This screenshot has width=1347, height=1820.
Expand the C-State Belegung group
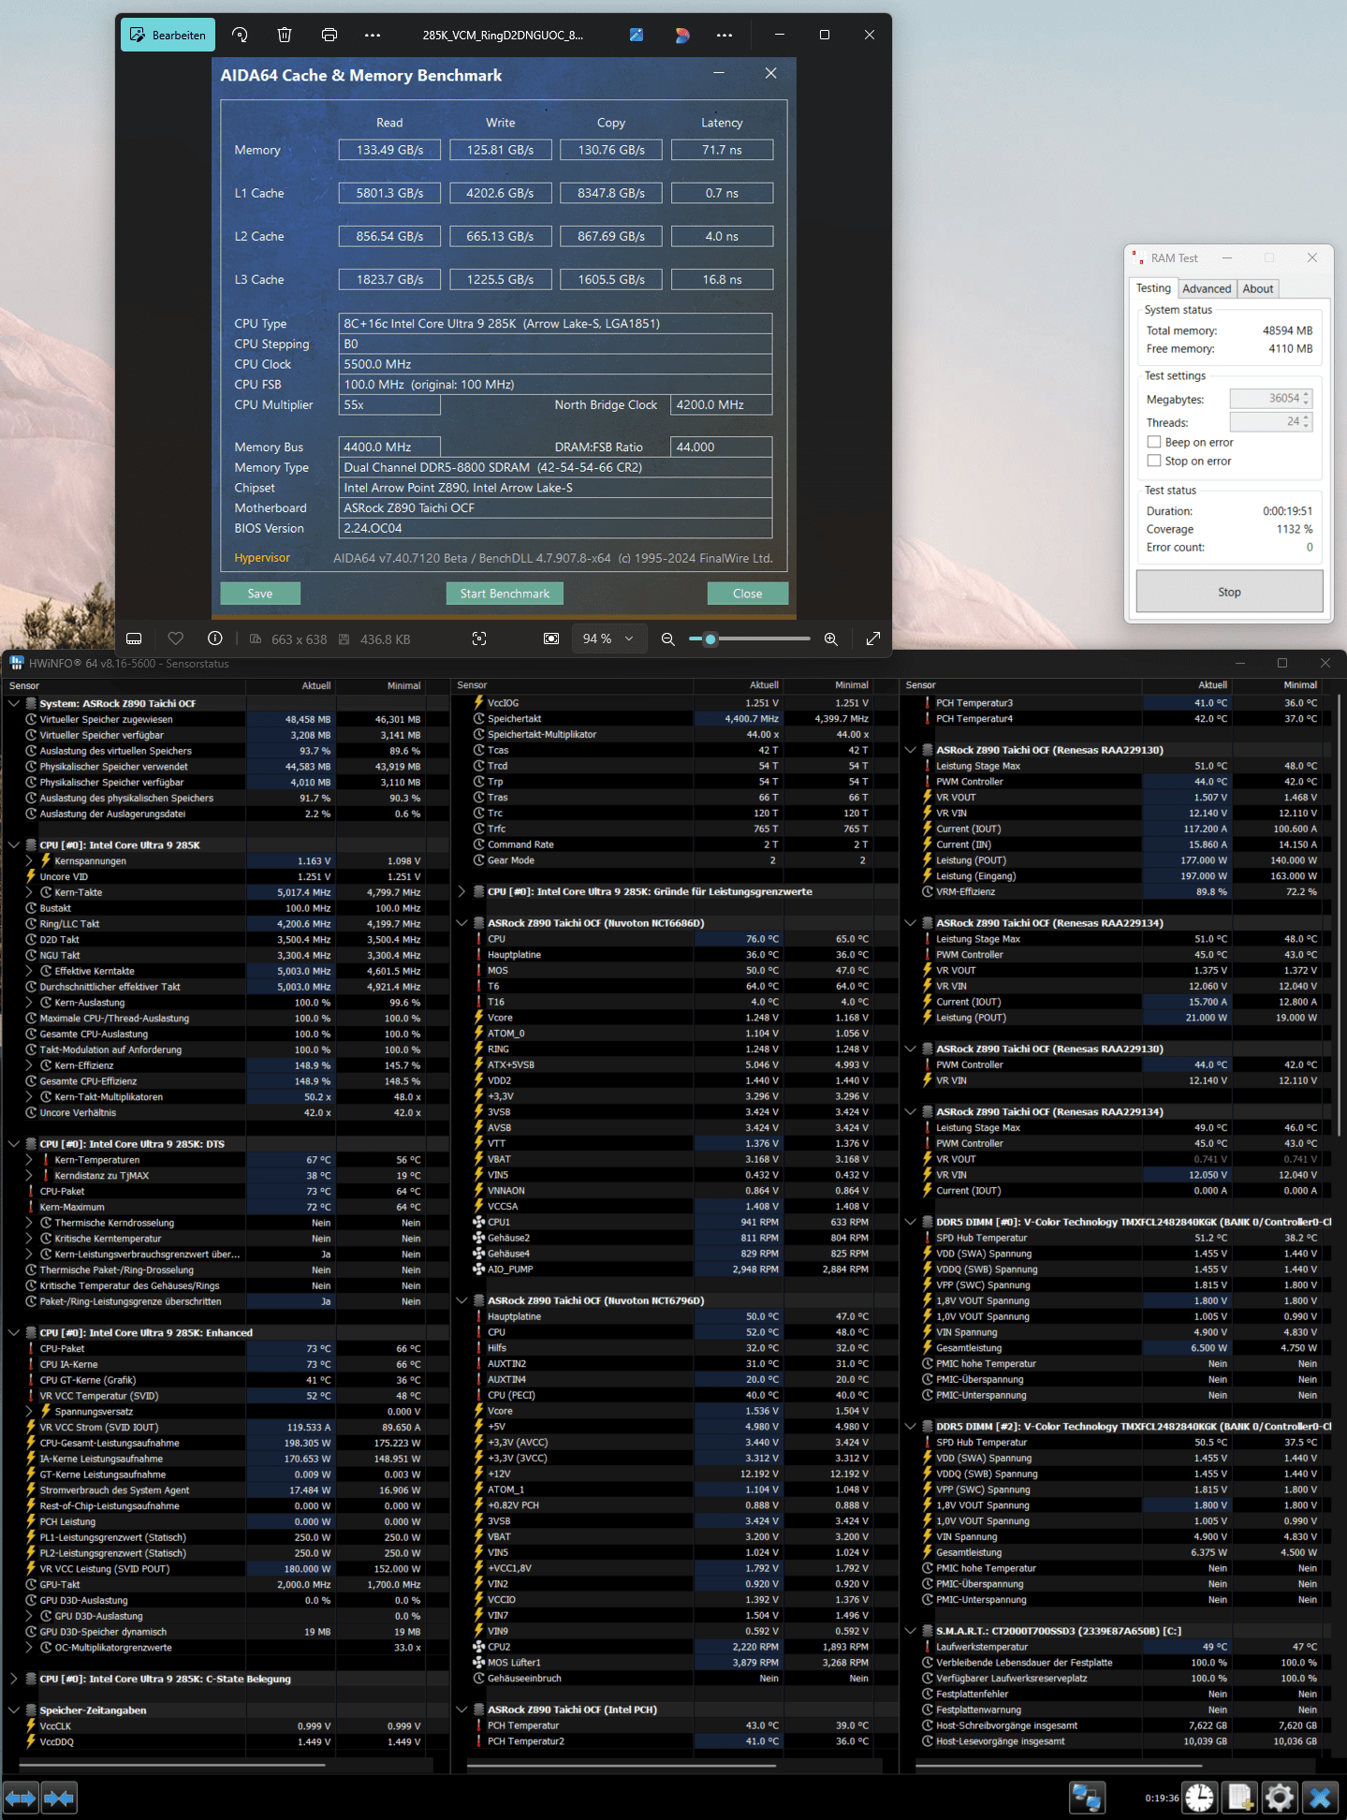point(14,1679)
